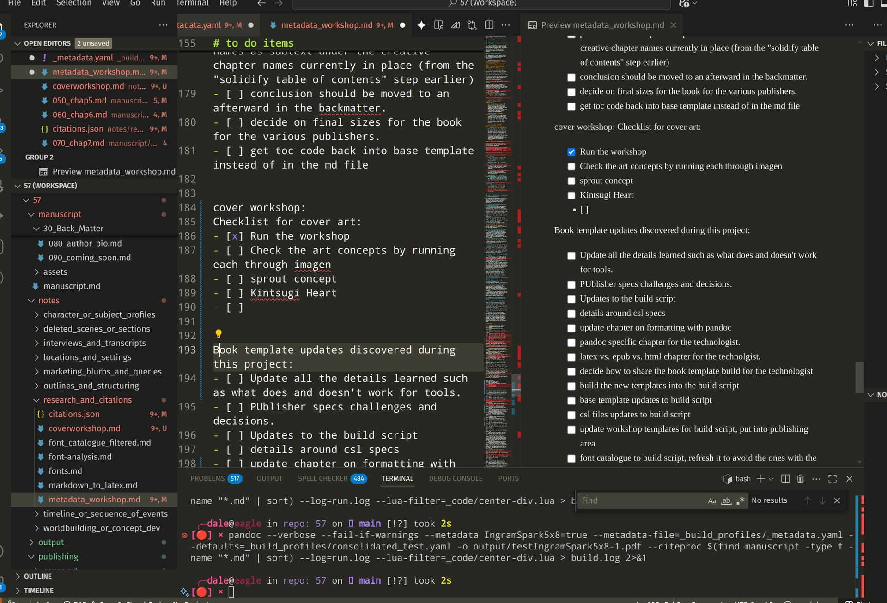Open editor more actions ellipsis
The image size is (887, 603).
506,25
